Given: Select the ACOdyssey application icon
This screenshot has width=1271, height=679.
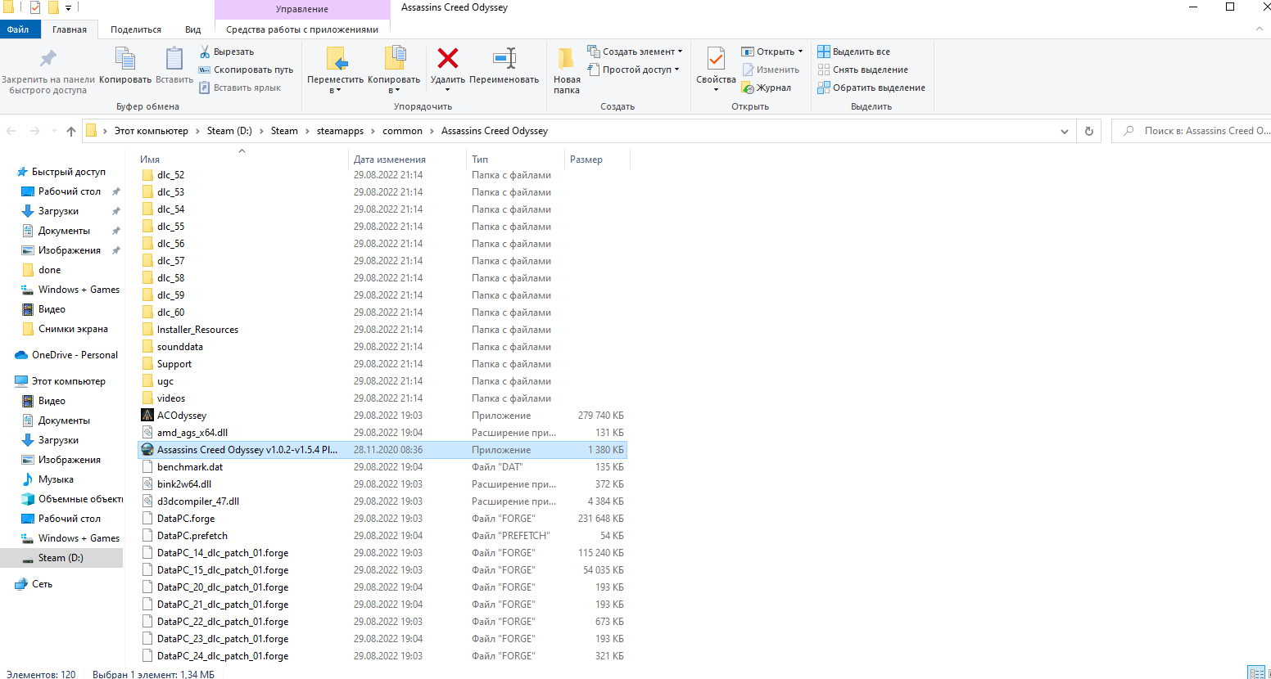Looking at the screenshot, I should coord(147,416).
